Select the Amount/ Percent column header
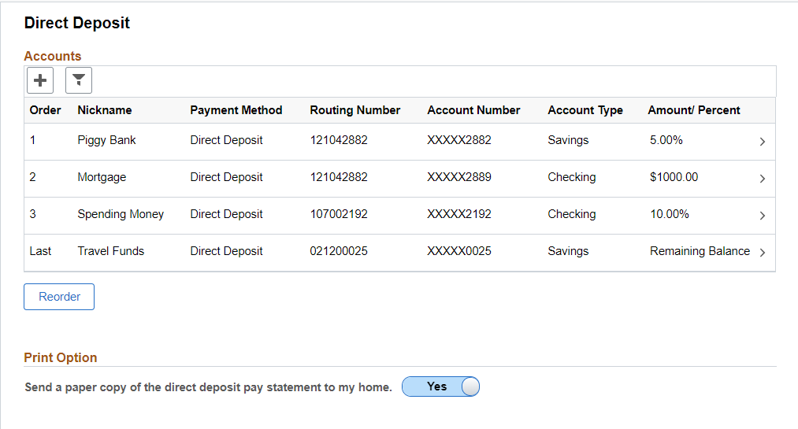 [694, 110]
